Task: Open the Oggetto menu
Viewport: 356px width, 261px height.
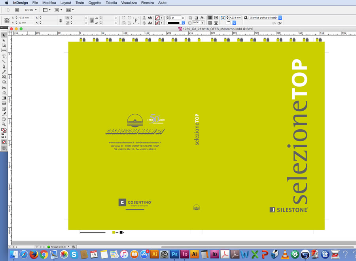Action: point(95,3)
